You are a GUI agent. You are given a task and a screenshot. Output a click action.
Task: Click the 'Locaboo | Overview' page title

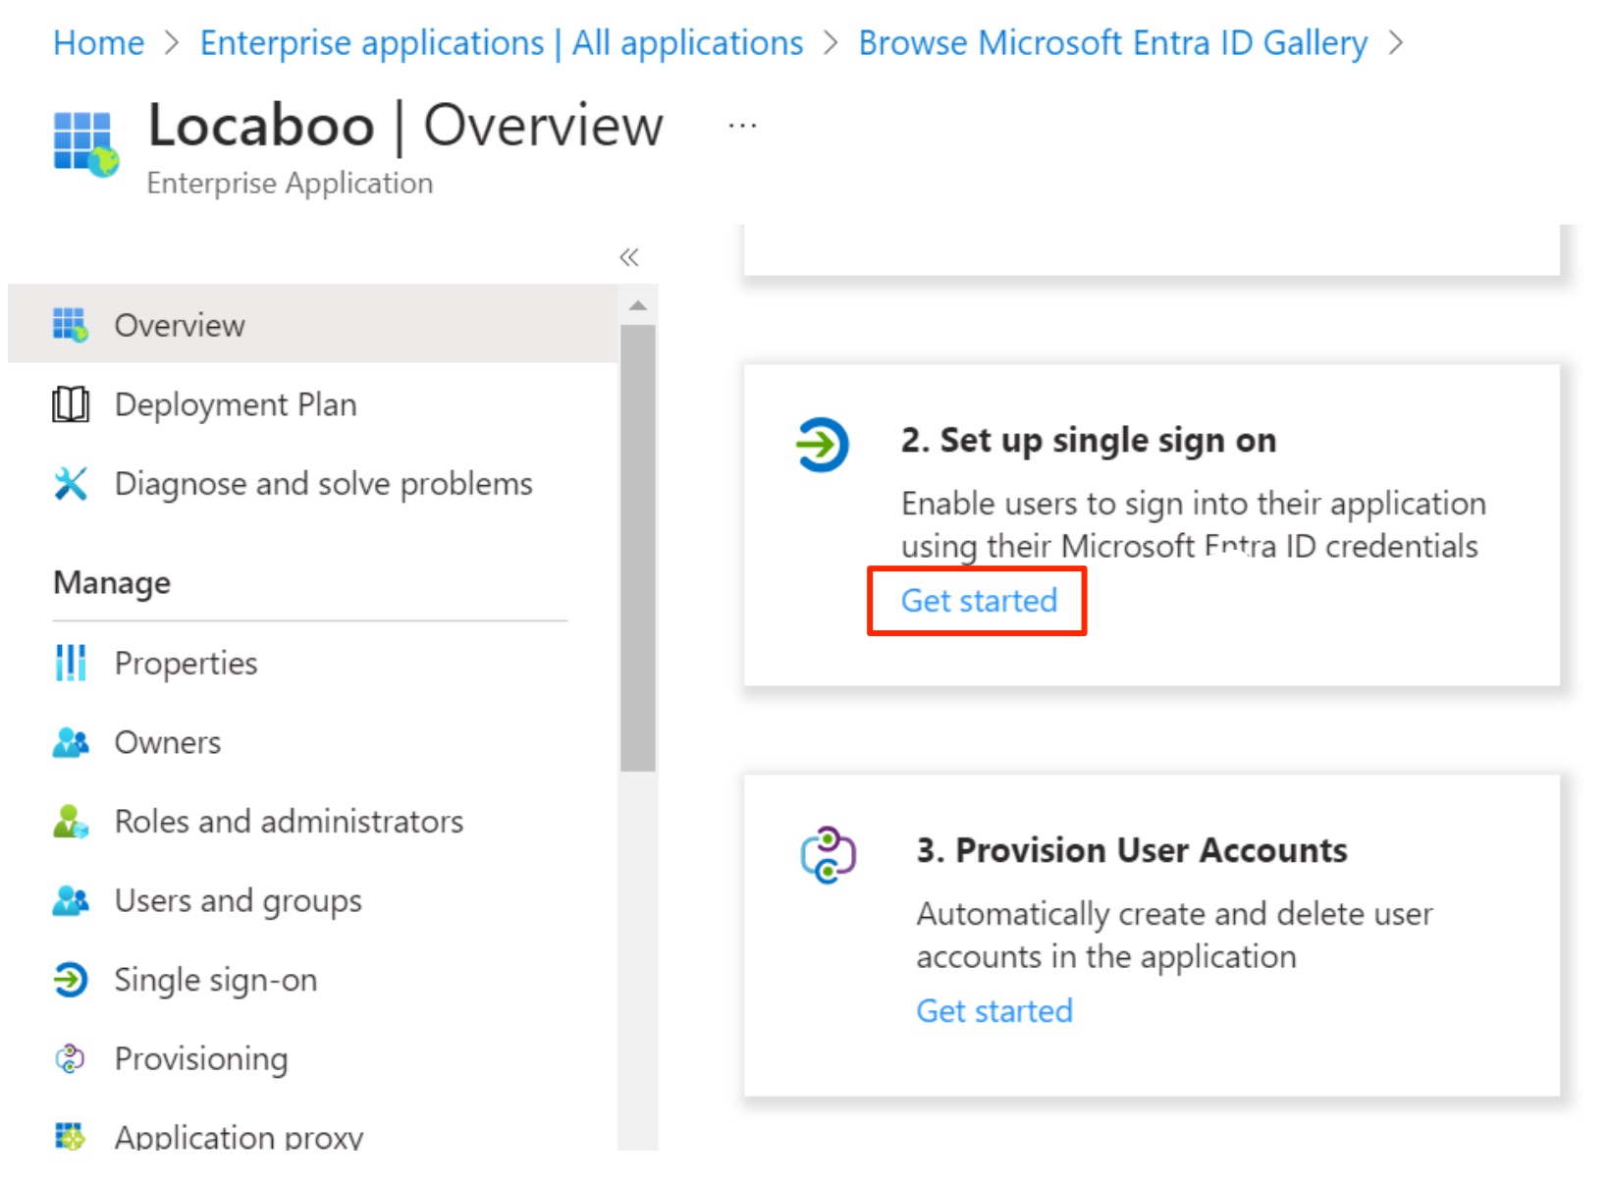(x=405, y=126)
